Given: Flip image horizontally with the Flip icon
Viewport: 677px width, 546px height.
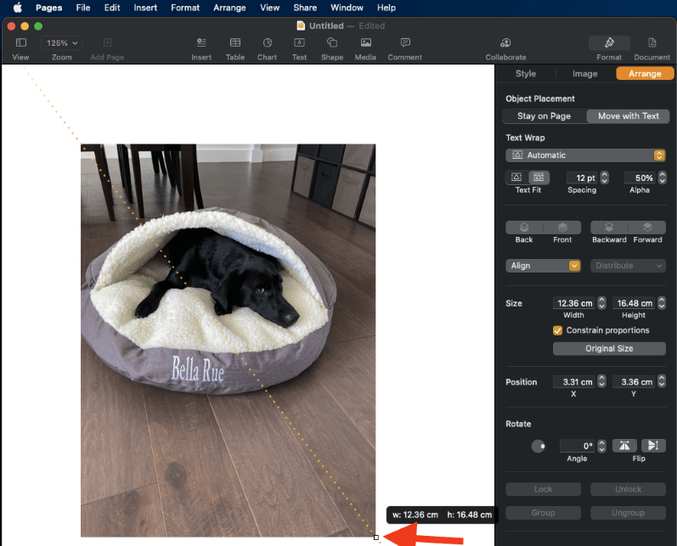Looking at the screenshot, I should coord(624,446).
